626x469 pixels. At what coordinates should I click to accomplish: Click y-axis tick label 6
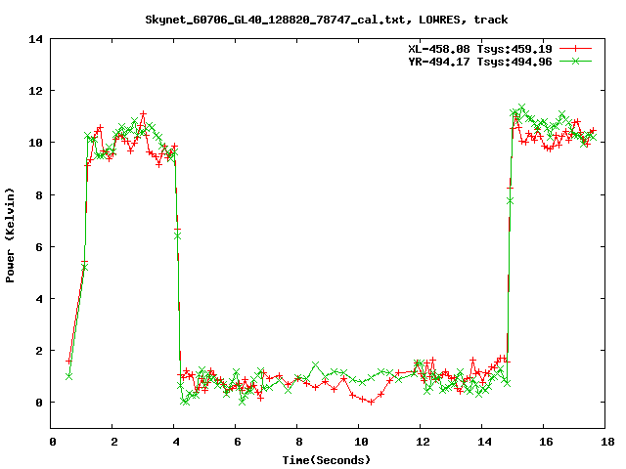point(39,247)
